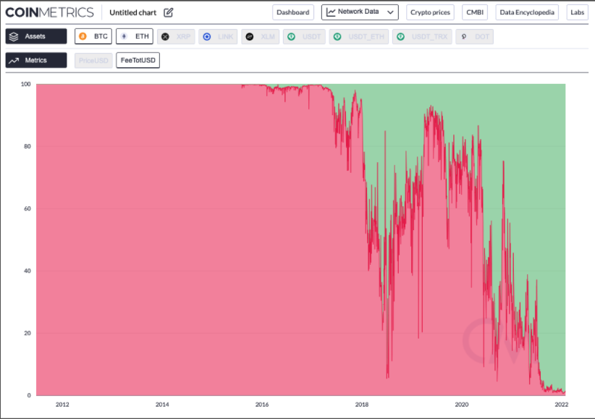Viewport: 595px width, 419px height.
Task: Disable the FeeTotUSD metric
Action: [x=138, y=61]
